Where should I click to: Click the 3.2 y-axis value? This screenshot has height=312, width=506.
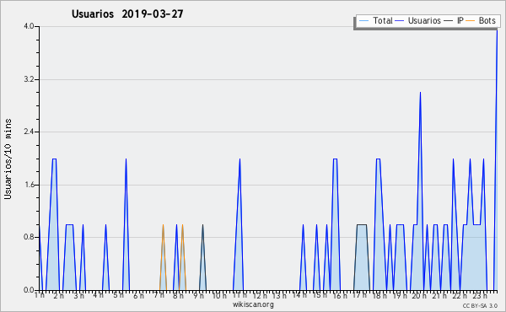[29, 79]
